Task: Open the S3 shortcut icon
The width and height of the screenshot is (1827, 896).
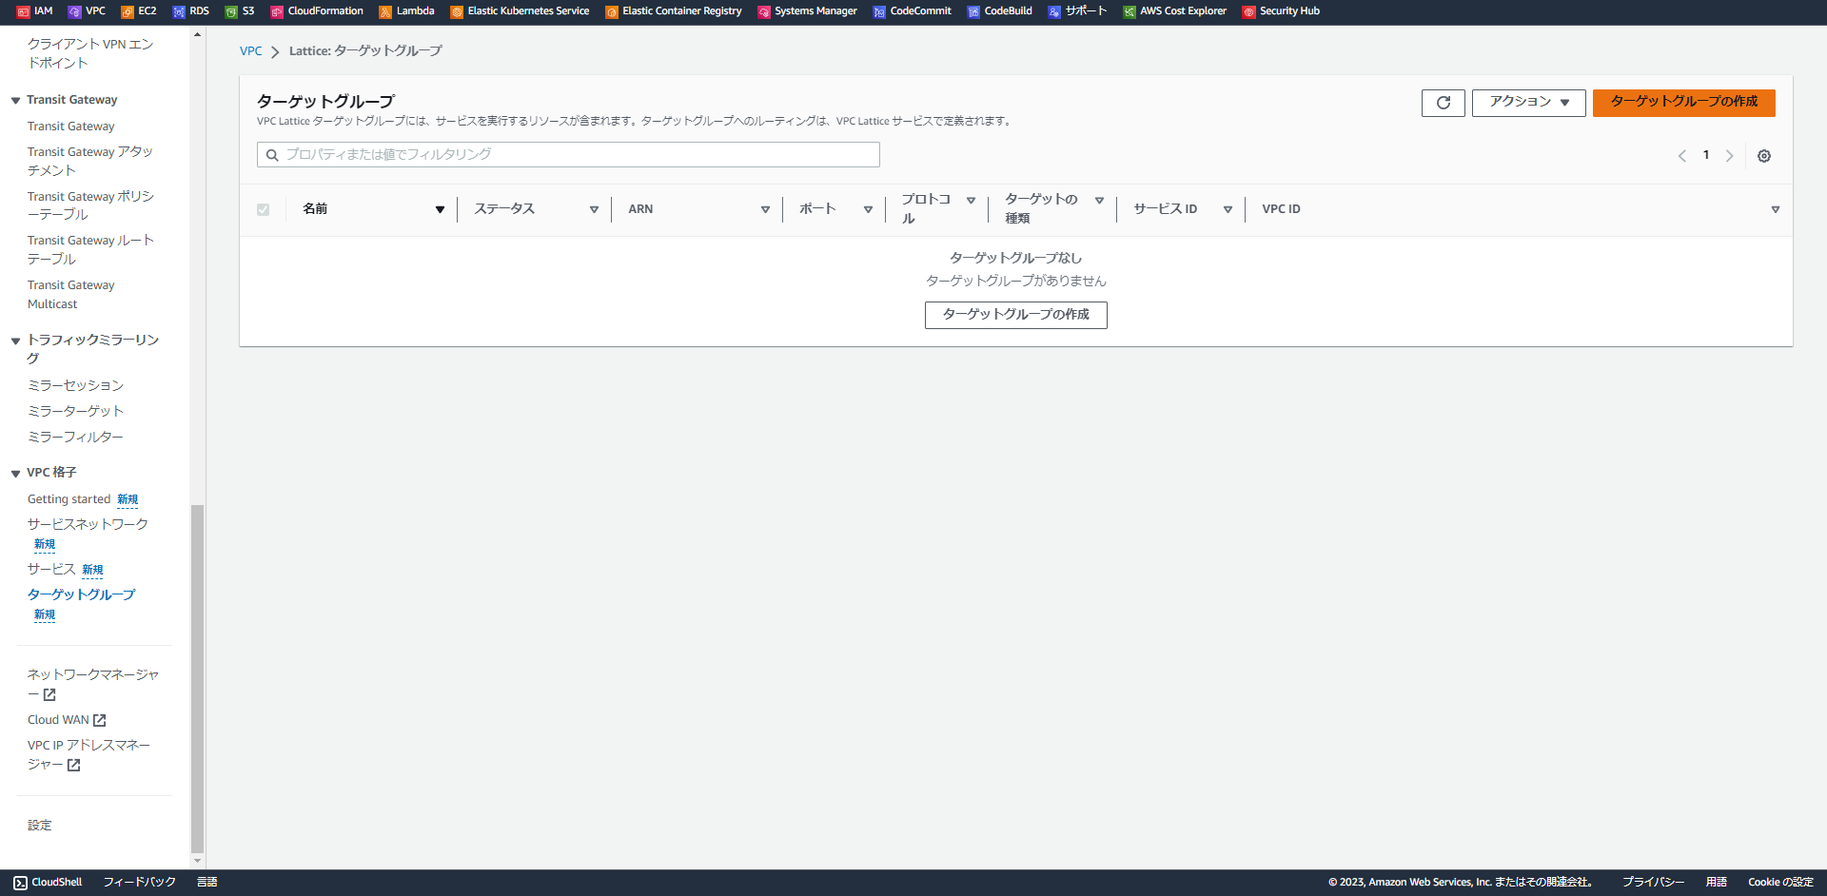Action: coord(231,11)
